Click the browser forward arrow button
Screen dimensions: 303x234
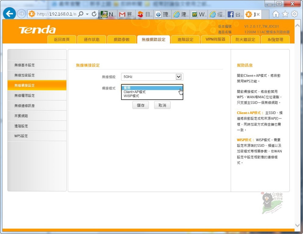point(21,14)
